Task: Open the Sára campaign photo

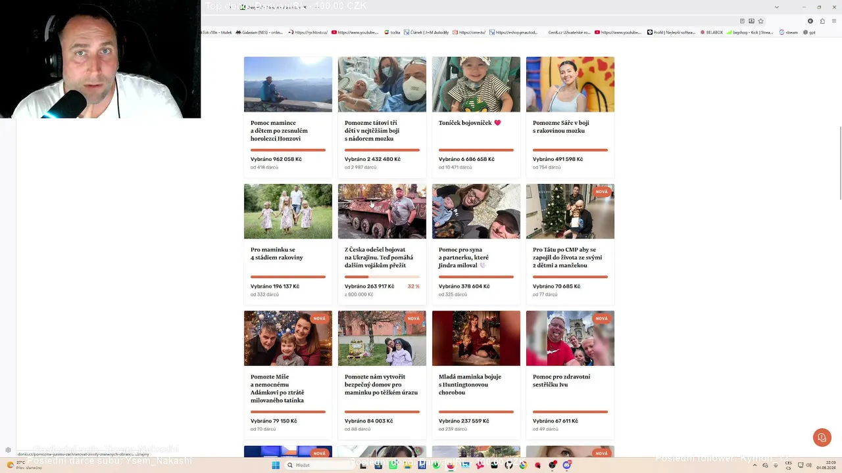Action: coord(570,84)
